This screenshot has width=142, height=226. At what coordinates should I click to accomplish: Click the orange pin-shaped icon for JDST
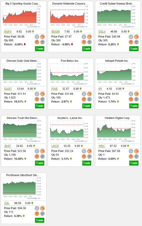coord(37,156)
